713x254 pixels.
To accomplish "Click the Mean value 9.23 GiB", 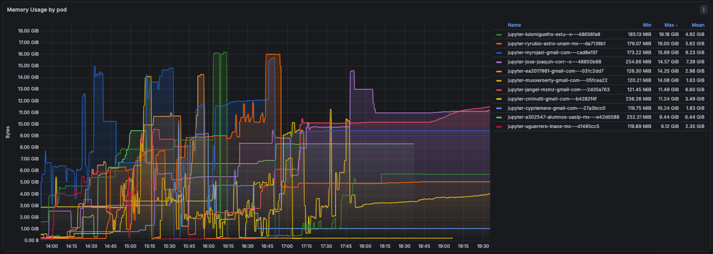I will tap(695, 52).
